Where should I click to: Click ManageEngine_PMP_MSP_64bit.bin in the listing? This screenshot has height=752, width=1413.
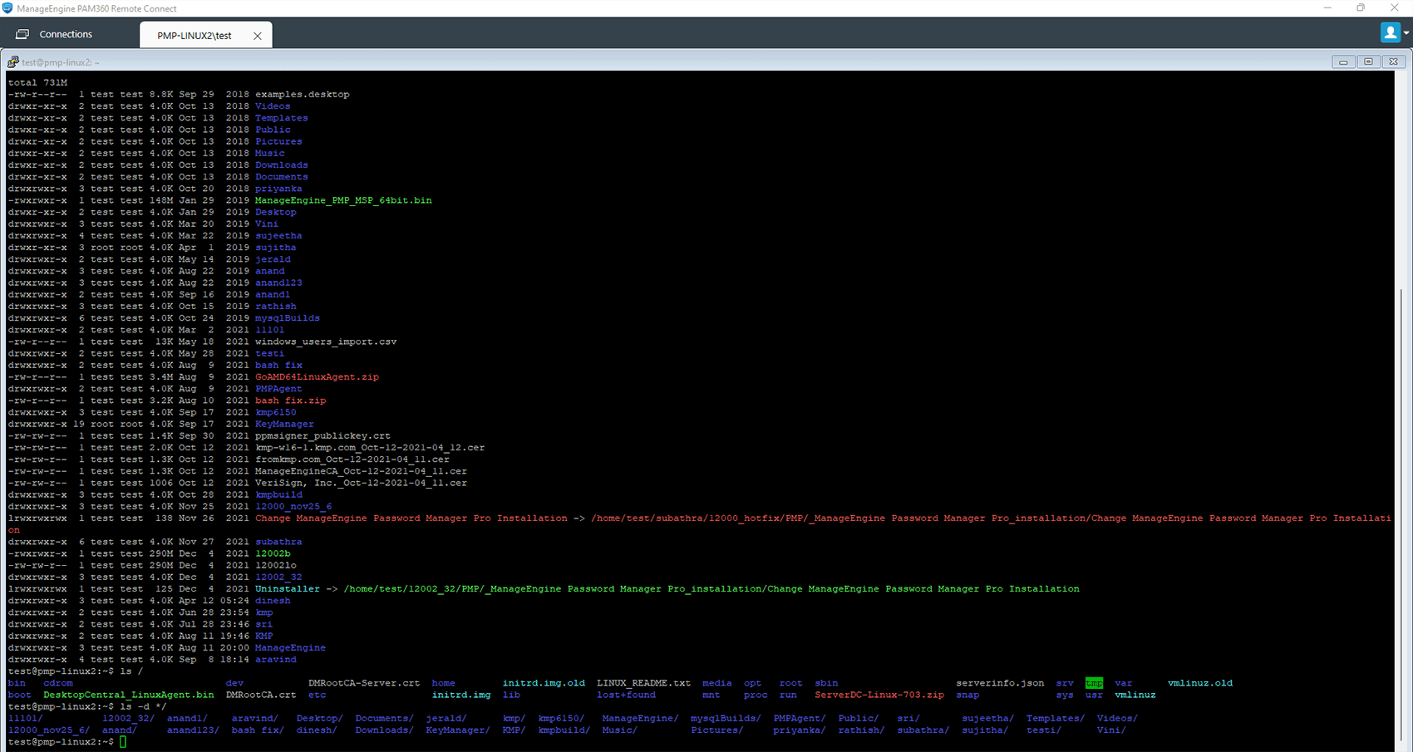[x=343, y=200]
